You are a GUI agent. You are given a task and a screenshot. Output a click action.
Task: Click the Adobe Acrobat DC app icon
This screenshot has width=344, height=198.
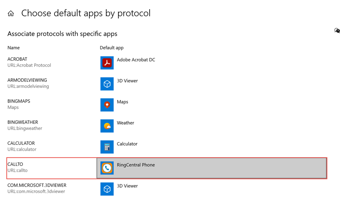[x=107, y=63]
